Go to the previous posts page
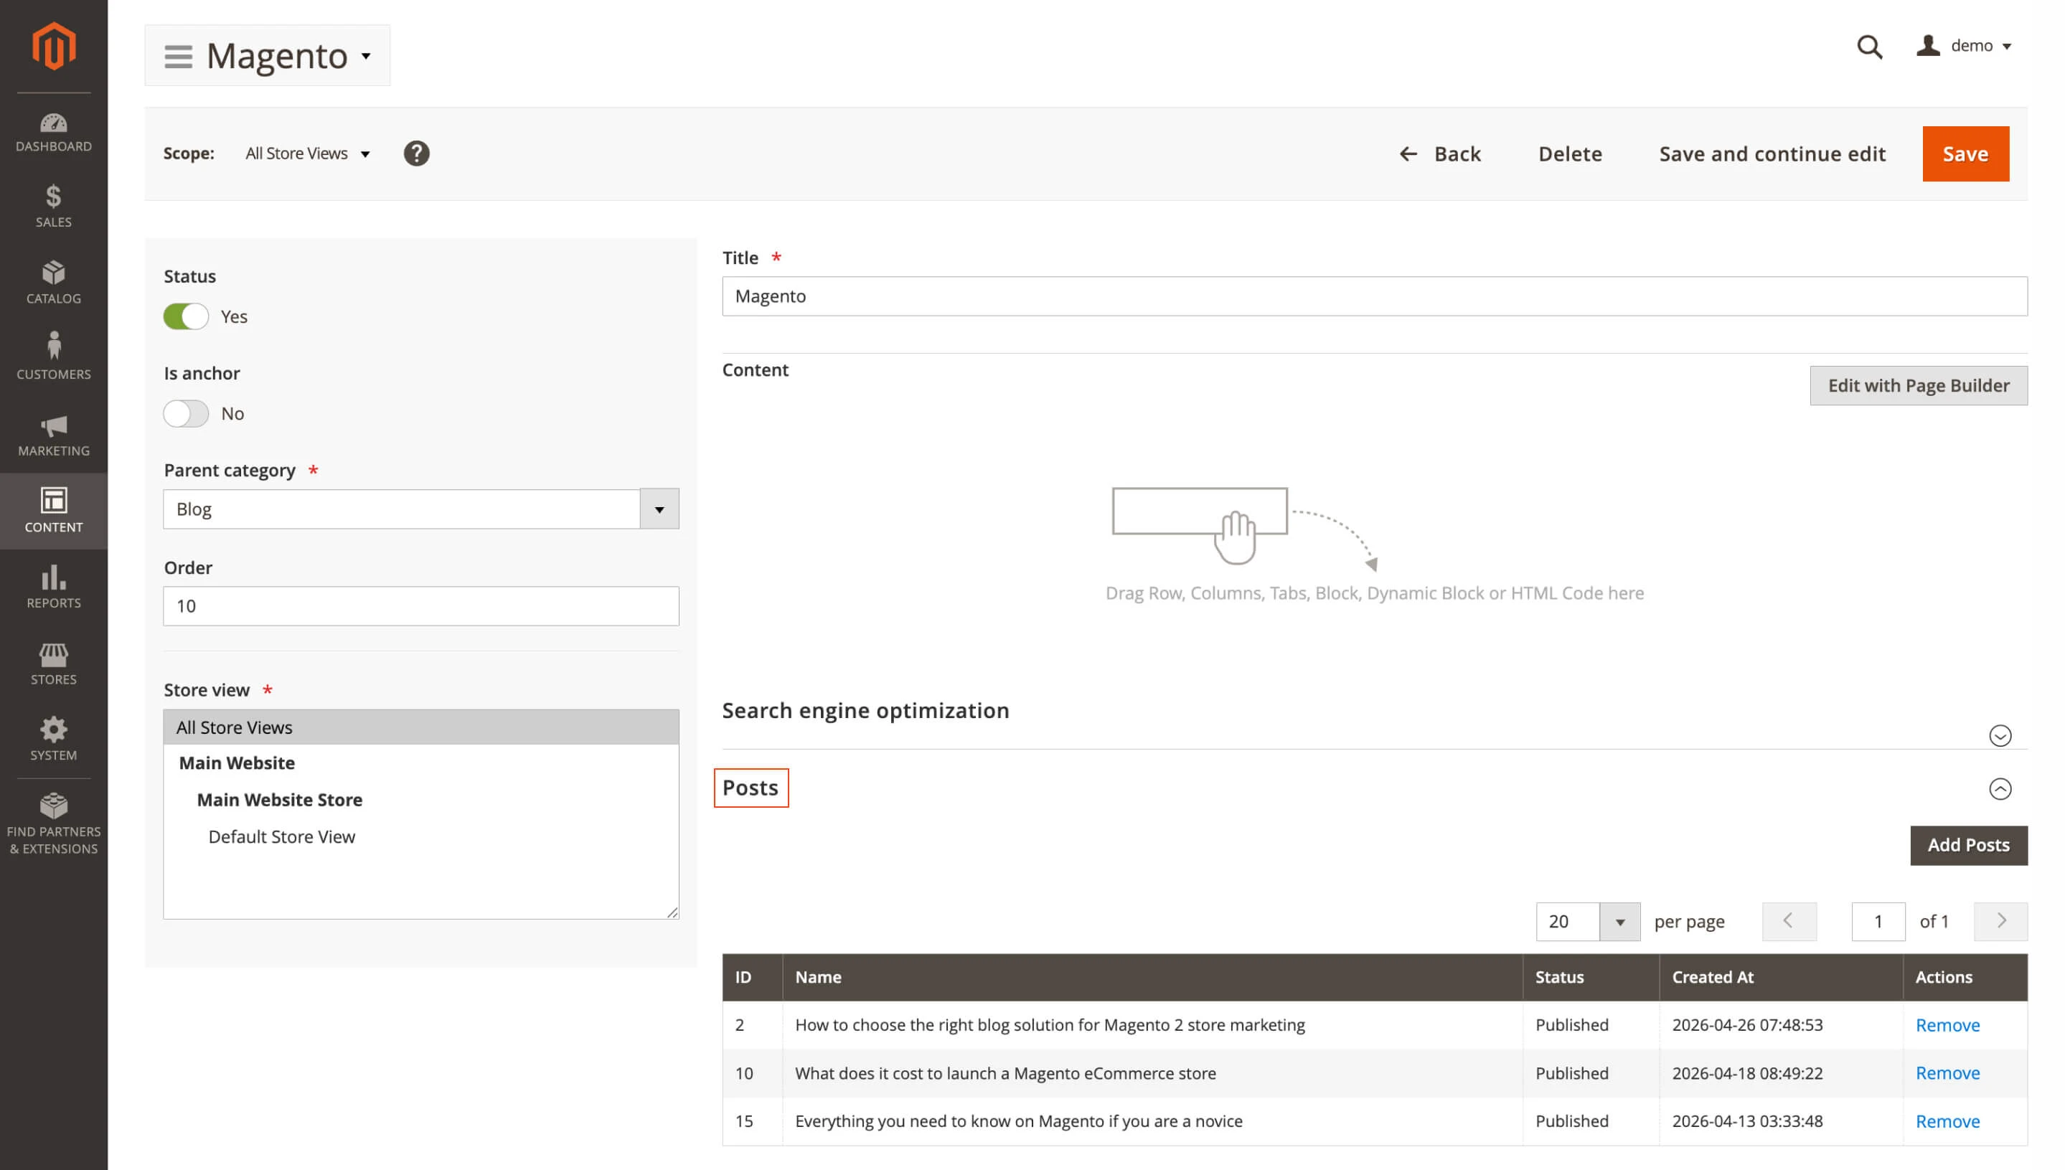Screen dimensions: 2065x1170 tap(1789, 922)
